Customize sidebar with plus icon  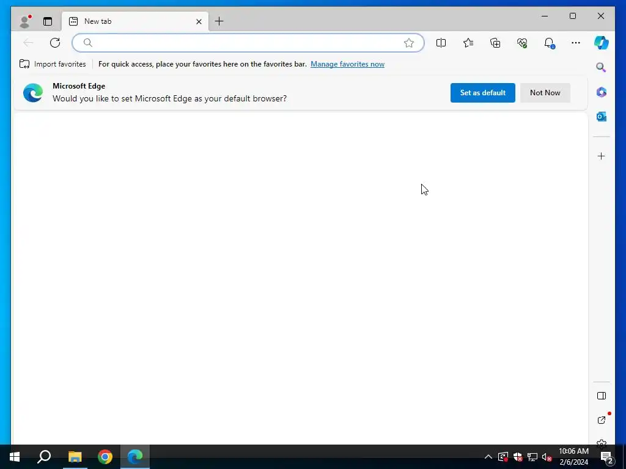(602, 156)
